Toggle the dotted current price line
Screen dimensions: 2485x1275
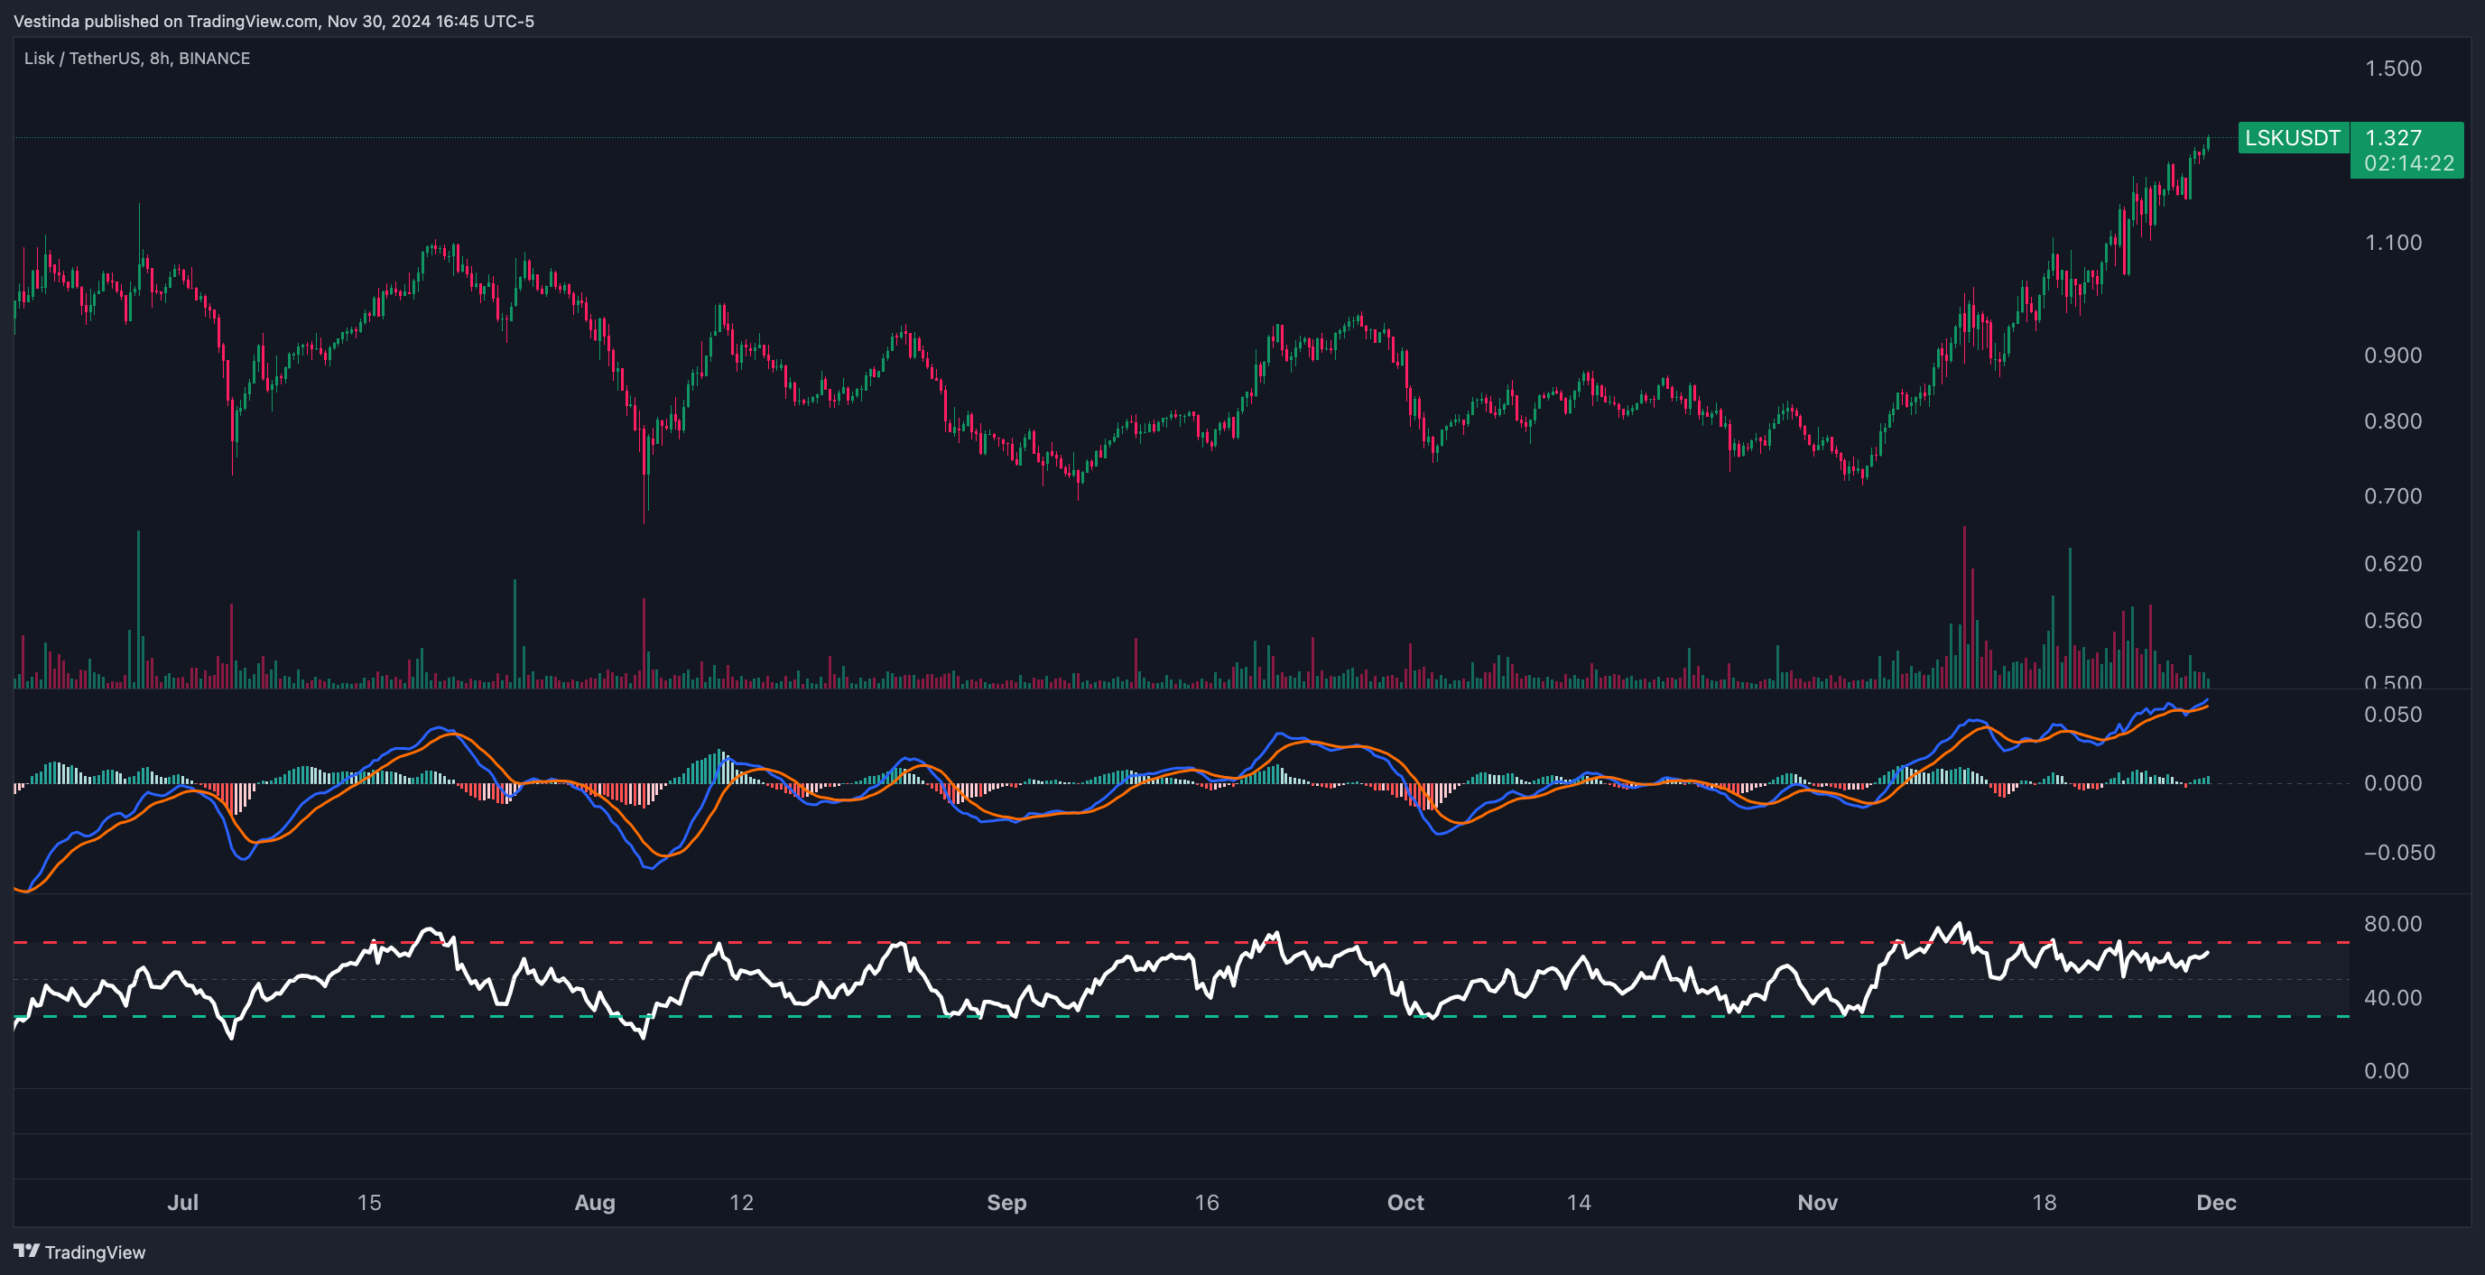(x=1157, y=138)
